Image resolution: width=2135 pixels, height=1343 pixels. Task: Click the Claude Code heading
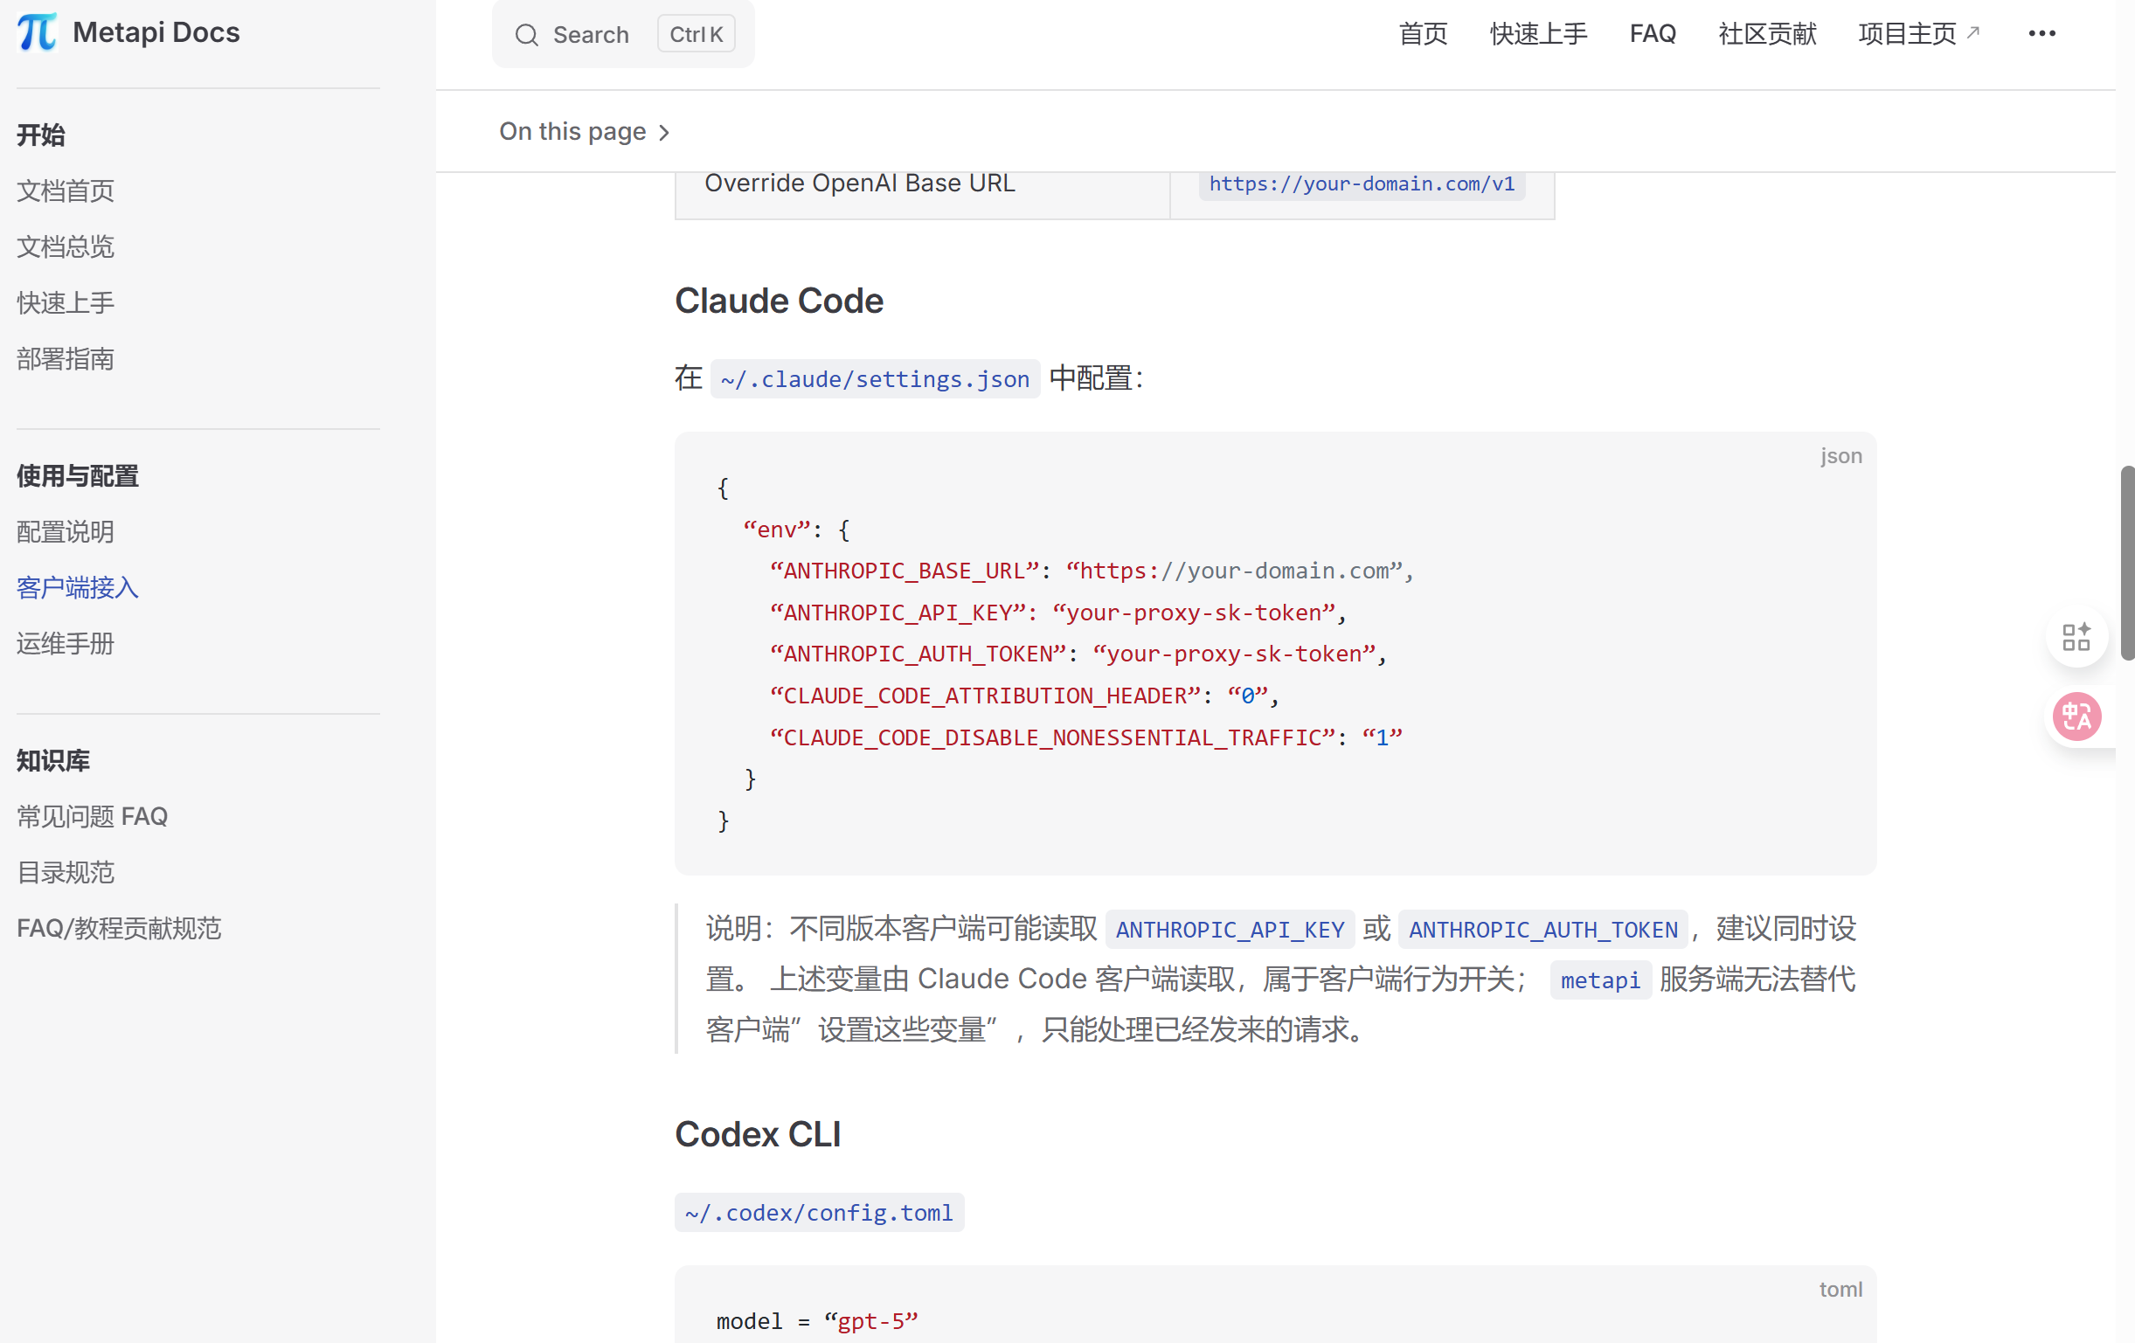[779, 301]
